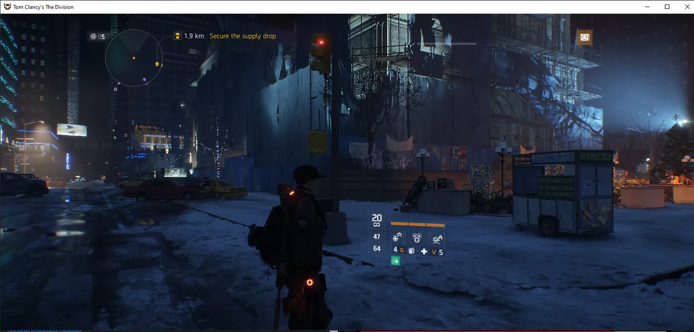Click the orange player dot on the minimap

coord(134,57)
